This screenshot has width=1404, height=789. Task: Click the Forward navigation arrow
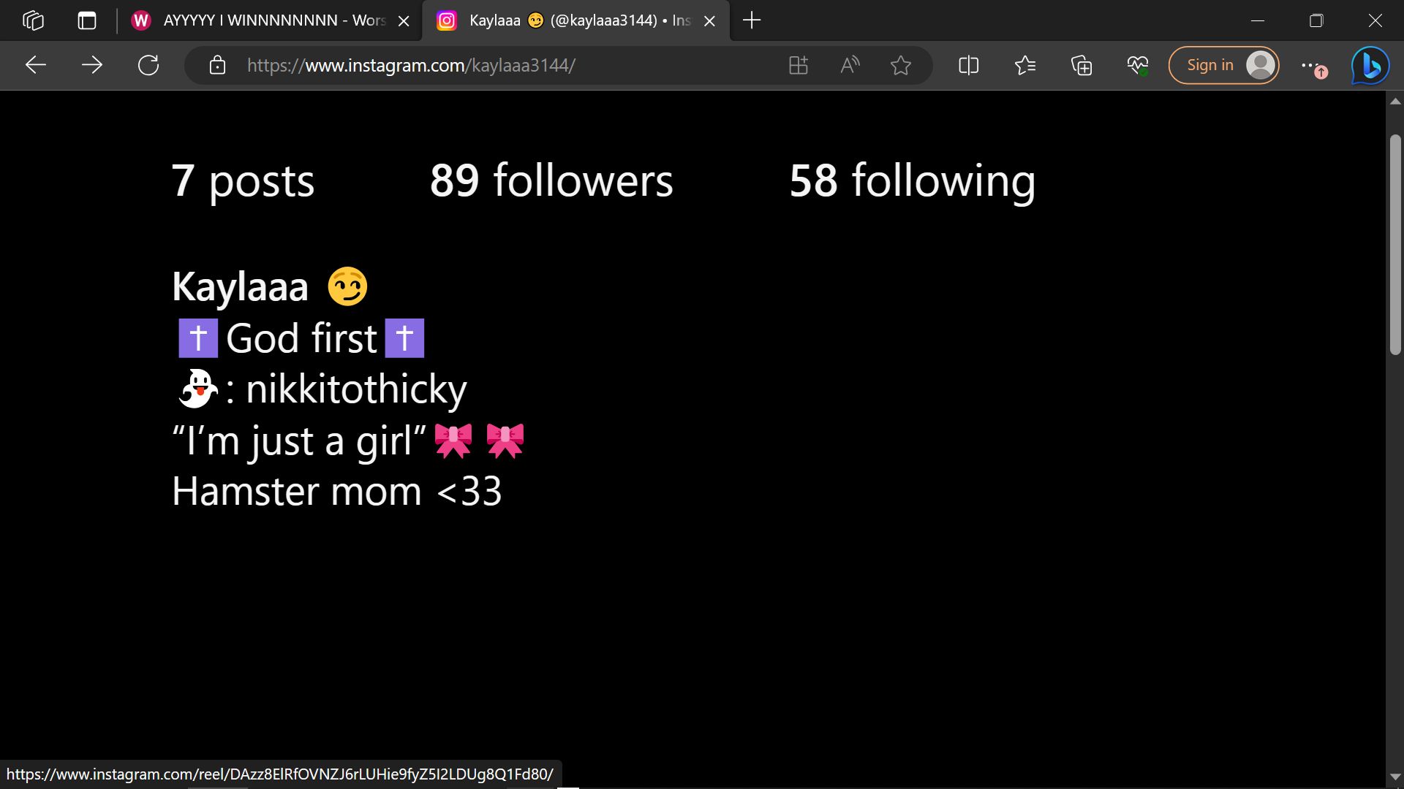92,65
